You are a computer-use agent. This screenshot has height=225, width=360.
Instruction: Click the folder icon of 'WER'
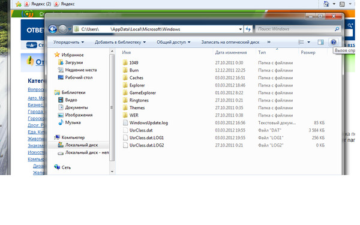(125, 115)
